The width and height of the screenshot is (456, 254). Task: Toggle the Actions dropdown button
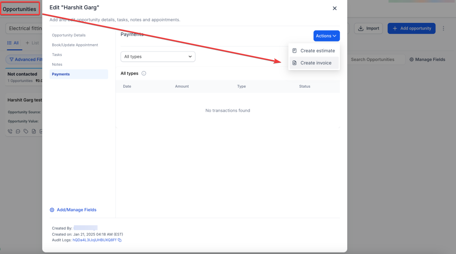pos(326,36)
